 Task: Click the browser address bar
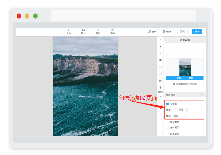(x=124, y=15)
